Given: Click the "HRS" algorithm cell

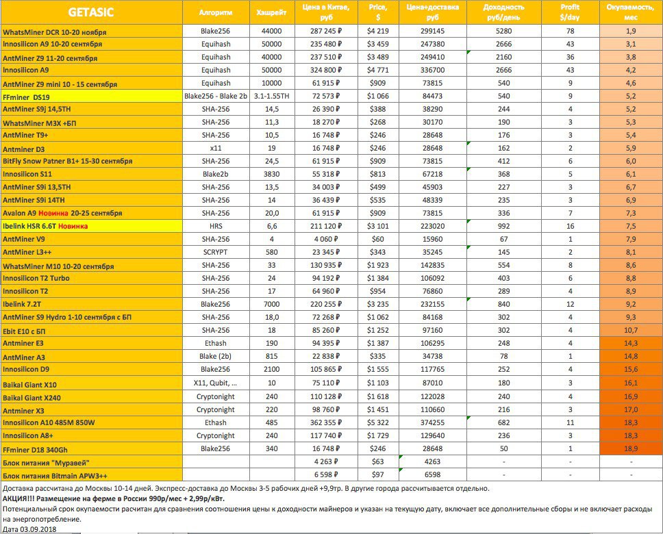Looking at the screenshot, I should (216, 226).
